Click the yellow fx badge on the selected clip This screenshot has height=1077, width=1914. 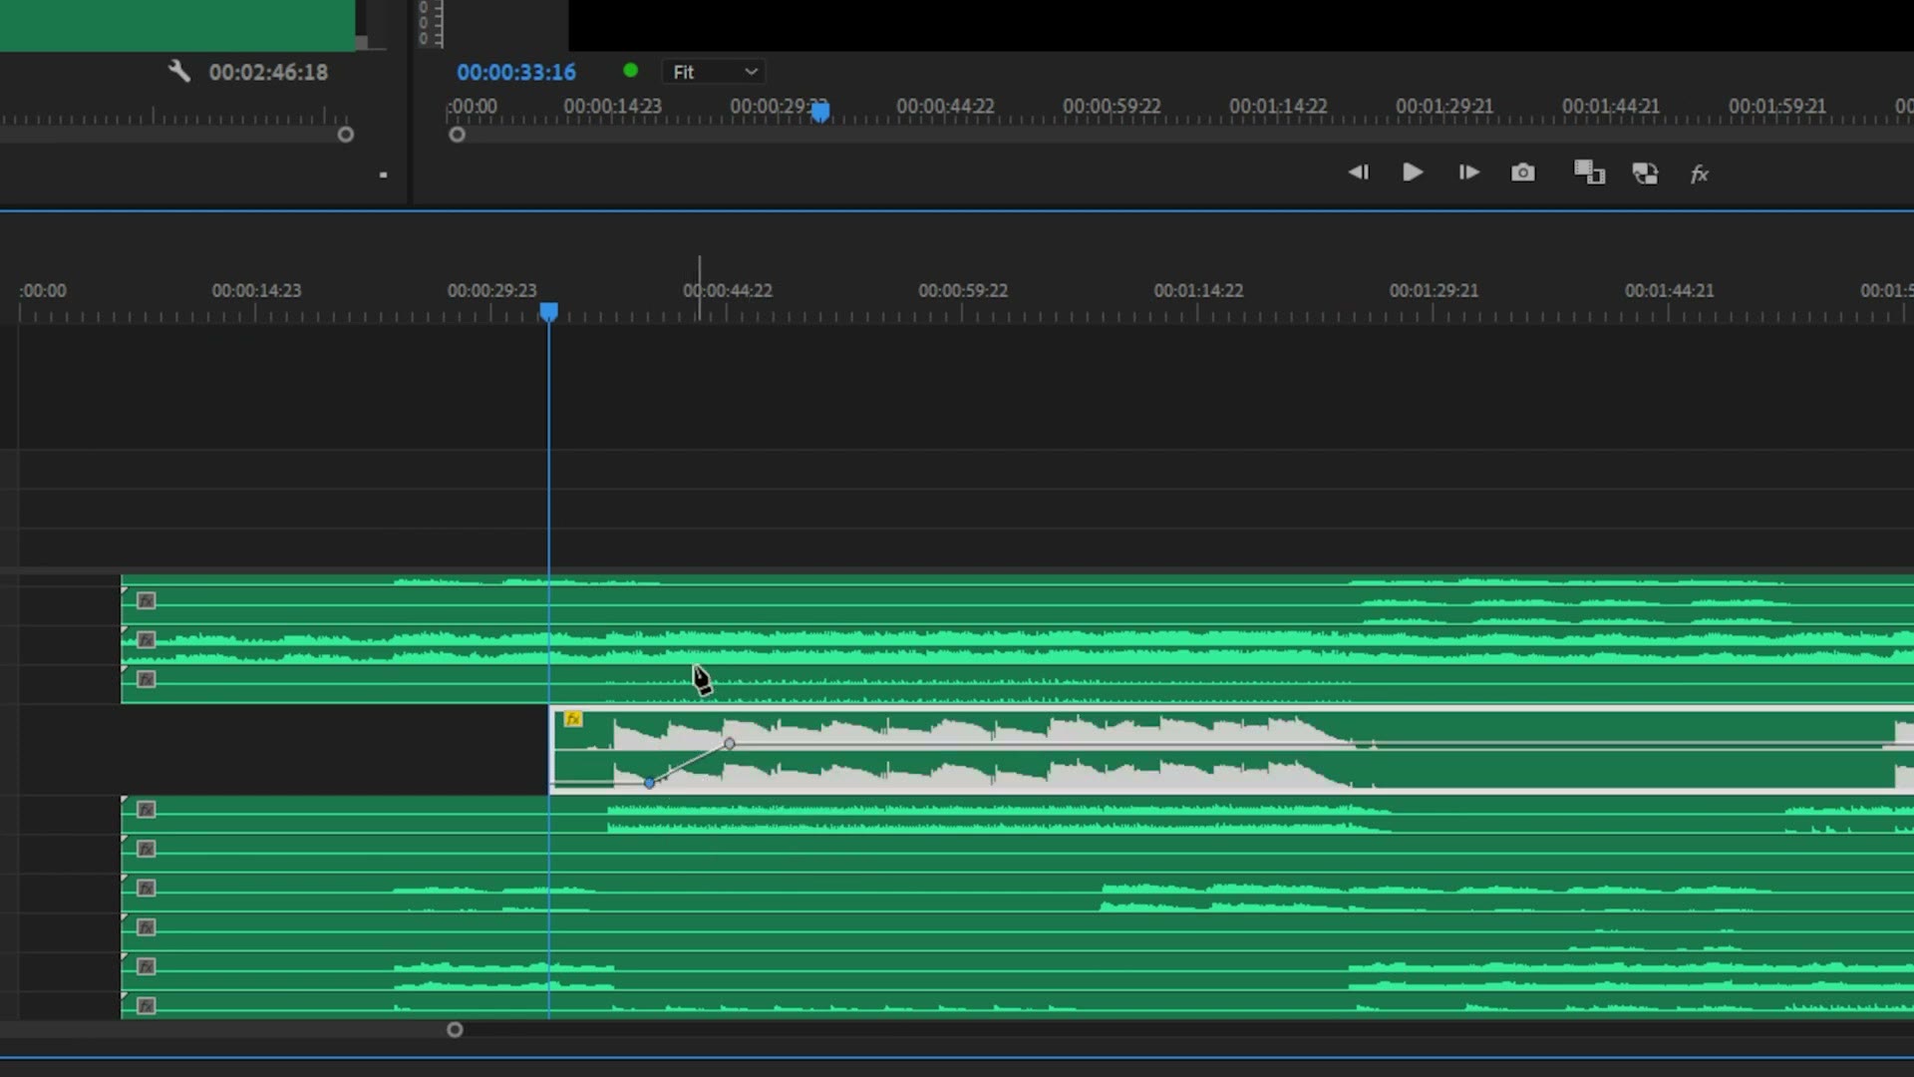pos(573,719)
